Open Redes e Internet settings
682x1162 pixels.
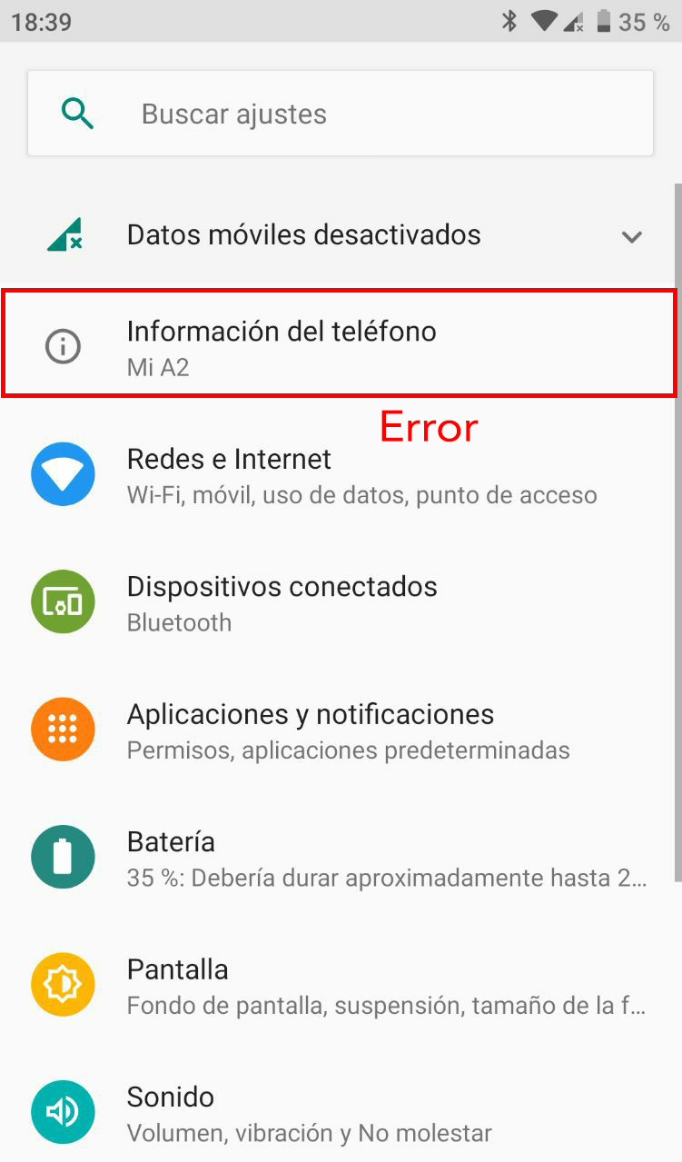[x=341, y=474]
